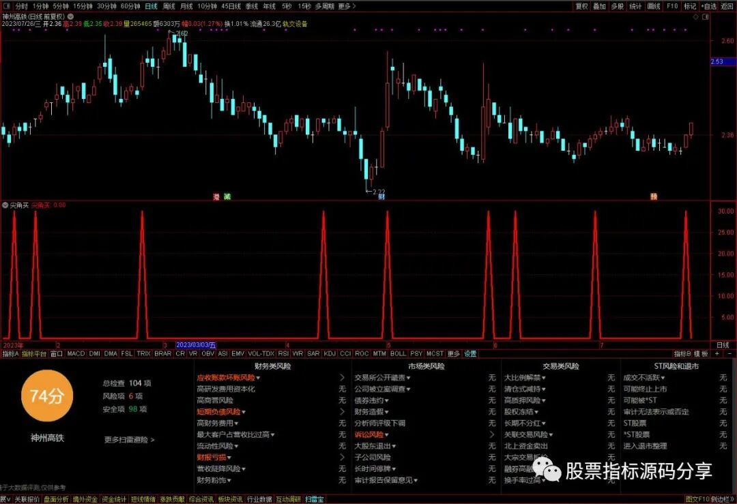
Task: Select the BOLL indicator
Action: (x=398, y=354)
